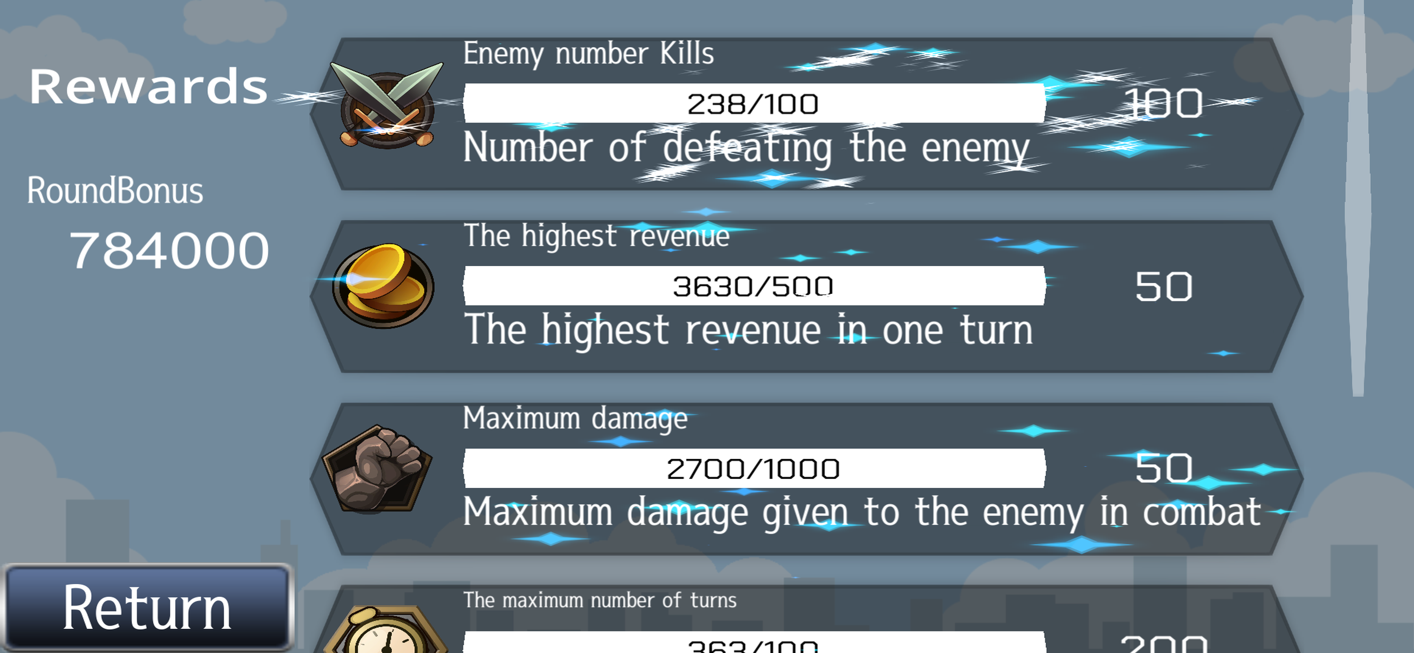This screenshot has width=1414, height=653.
Task: Click the crossed swords Enemy Kills icon
Action: click(387, 105)
